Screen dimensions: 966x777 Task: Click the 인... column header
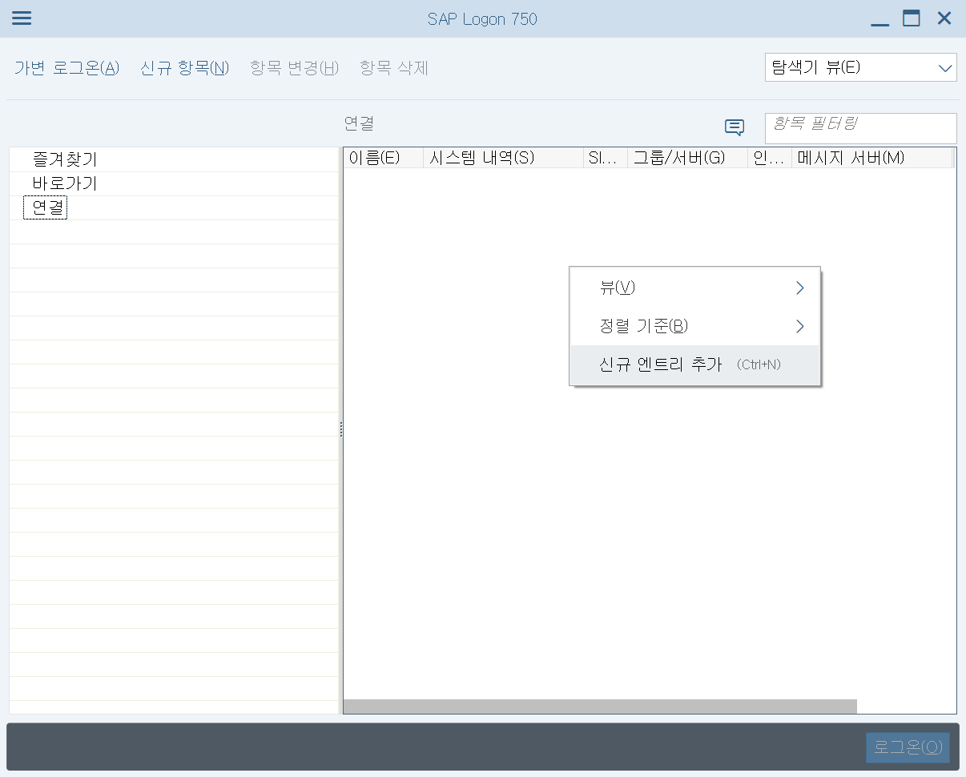[x=770, y=158]
